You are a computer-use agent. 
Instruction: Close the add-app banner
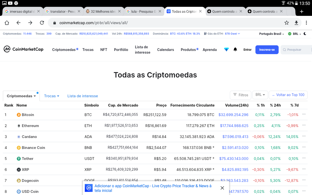(222, 188)
